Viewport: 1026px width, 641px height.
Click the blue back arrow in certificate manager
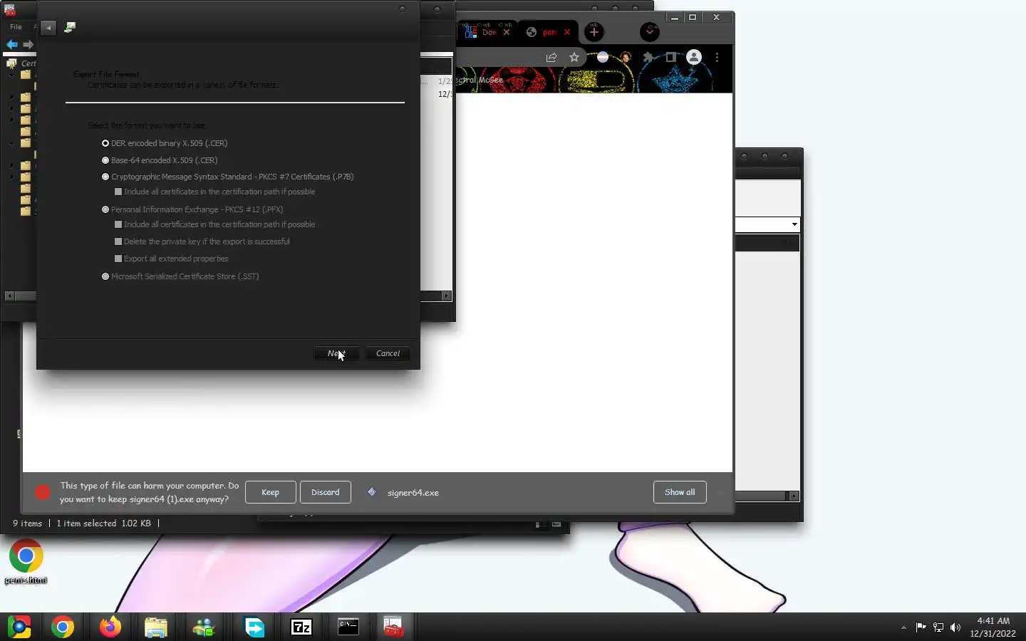coord(11,44)
